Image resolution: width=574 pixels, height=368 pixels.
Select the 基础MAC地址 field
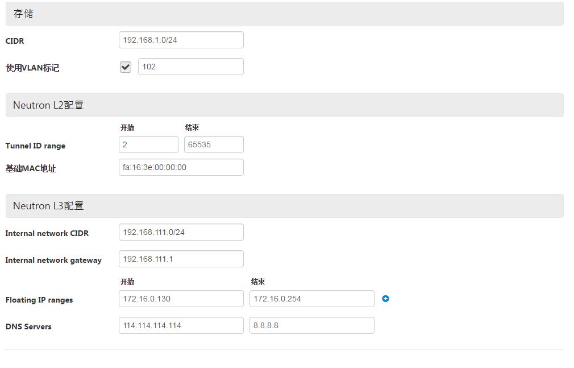[181, 167]
